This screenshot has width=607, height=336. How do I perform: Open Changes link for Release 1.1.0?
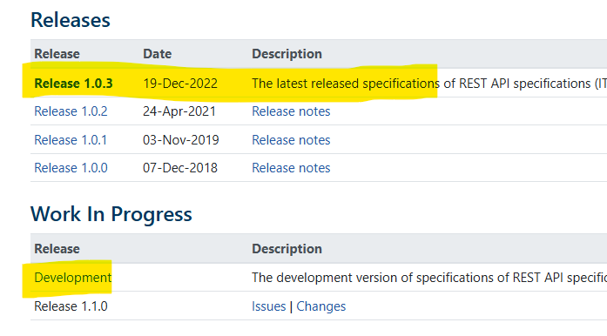[321, 306]
